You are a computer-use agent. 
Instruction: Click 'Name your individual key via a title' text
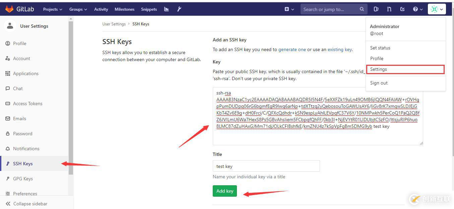(249, 177)
